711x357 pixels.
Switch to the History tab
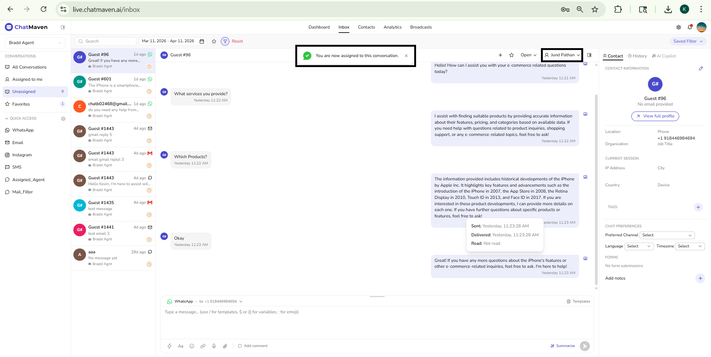637,56
